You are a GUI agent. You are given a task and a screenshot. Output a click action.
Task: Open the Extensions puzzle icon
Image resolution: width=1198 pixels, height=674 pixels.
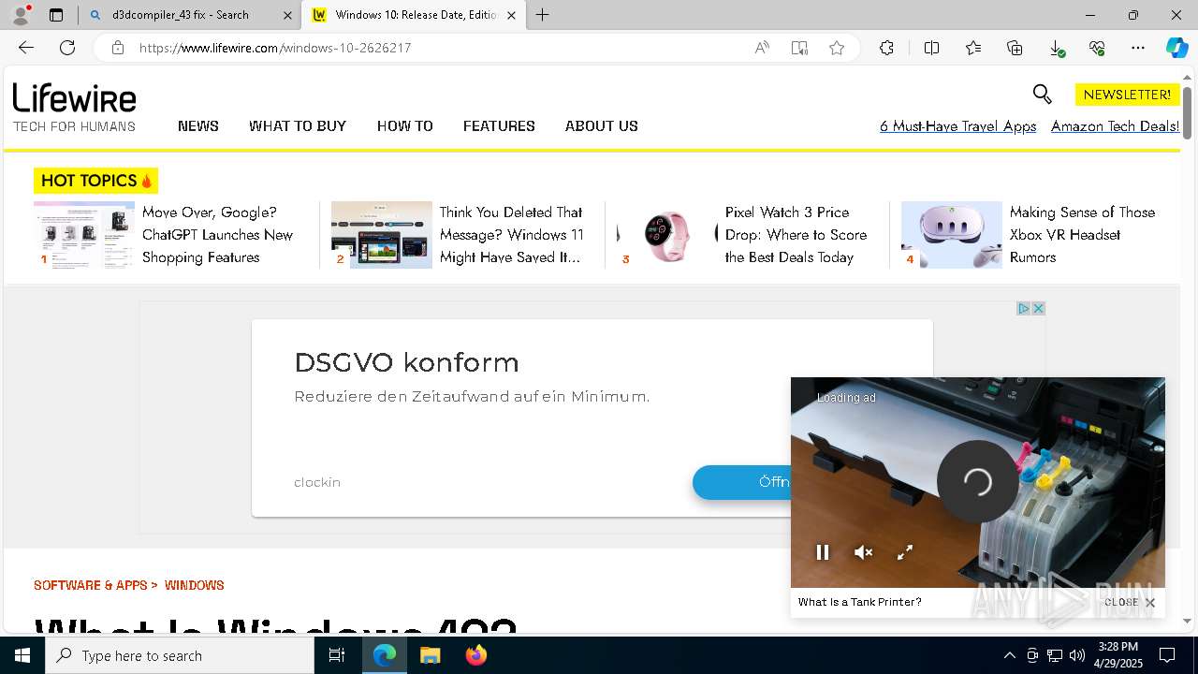point(886,48)
